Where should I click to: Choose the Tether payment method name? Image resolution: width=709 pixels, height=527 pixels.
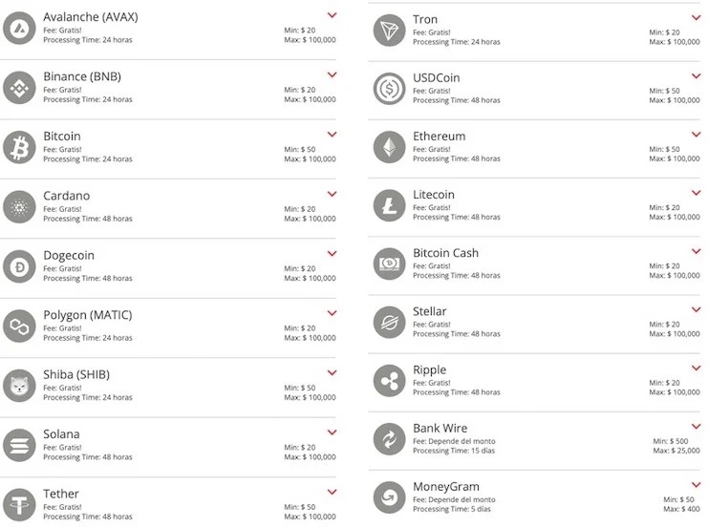(61, 494)
